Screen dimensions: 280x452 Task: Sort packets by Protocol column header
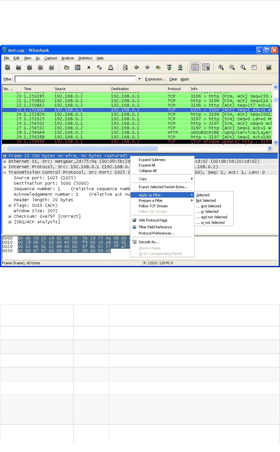(x=177, y=89)
